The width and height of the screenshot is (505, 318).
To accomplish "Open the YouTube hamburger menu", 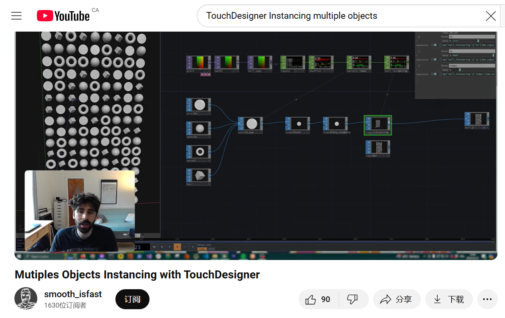I will tap(16, 16).
